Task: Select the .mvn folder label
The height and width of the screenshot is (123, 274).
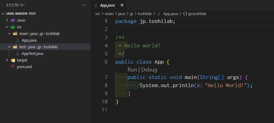Action: pyautogui.click(x=21, y=20)
